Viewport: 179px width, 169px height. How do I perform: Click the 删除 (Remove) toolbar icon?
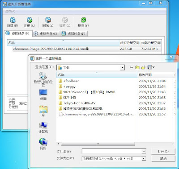coord(48,20)
